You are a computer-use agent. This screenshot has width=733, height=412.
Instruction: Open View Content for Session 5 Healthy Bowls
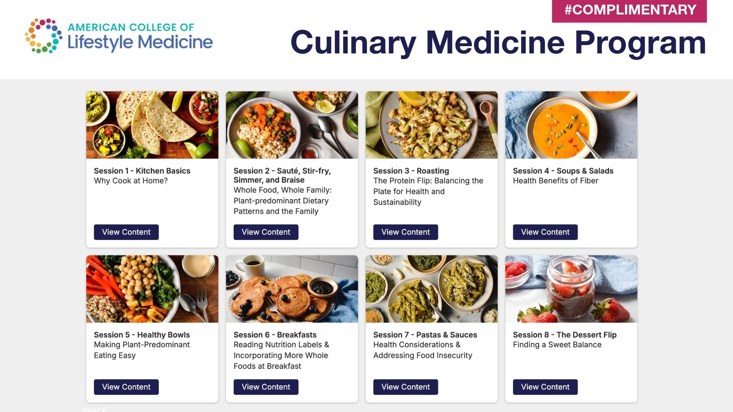tap(126, 387)
